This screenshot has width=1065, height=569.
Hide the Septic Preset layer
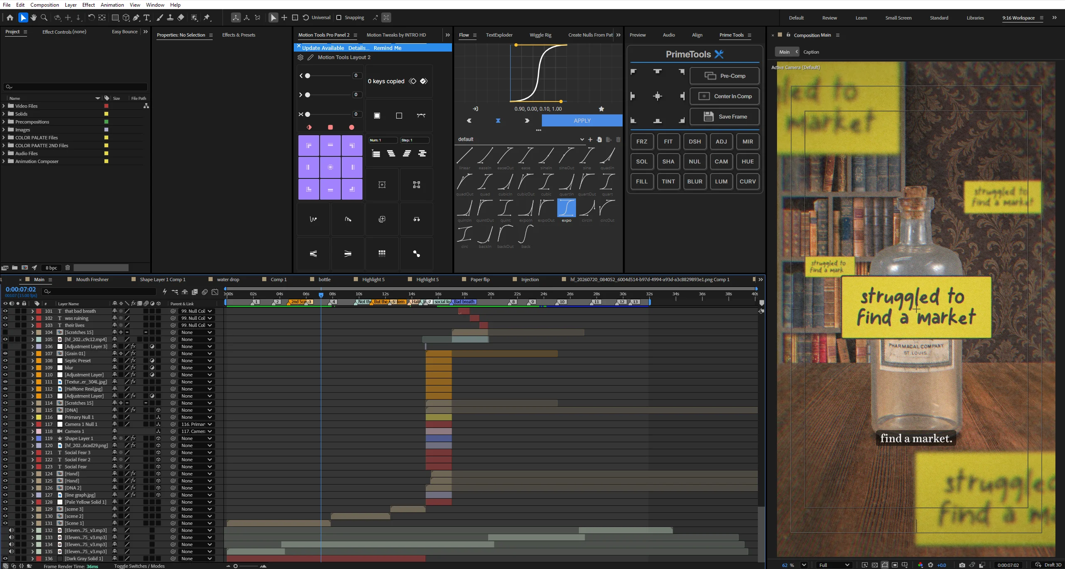pos(5,361)
